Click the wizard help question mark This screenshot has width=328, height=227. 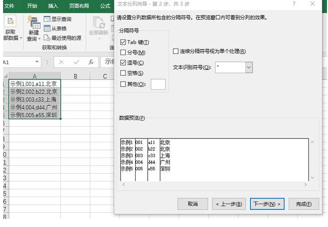click(x=294, y=4)
